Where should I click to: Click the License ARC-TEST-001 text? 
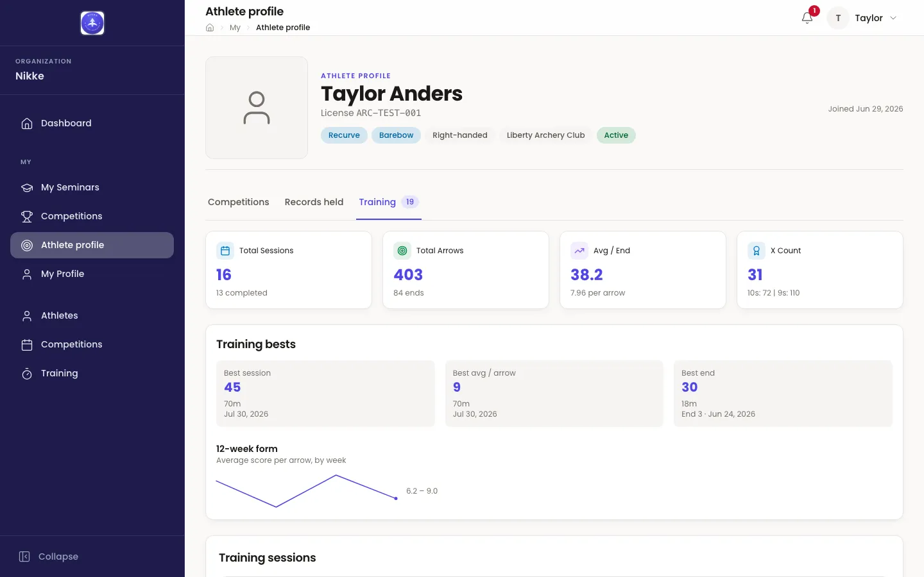point(371,113)
